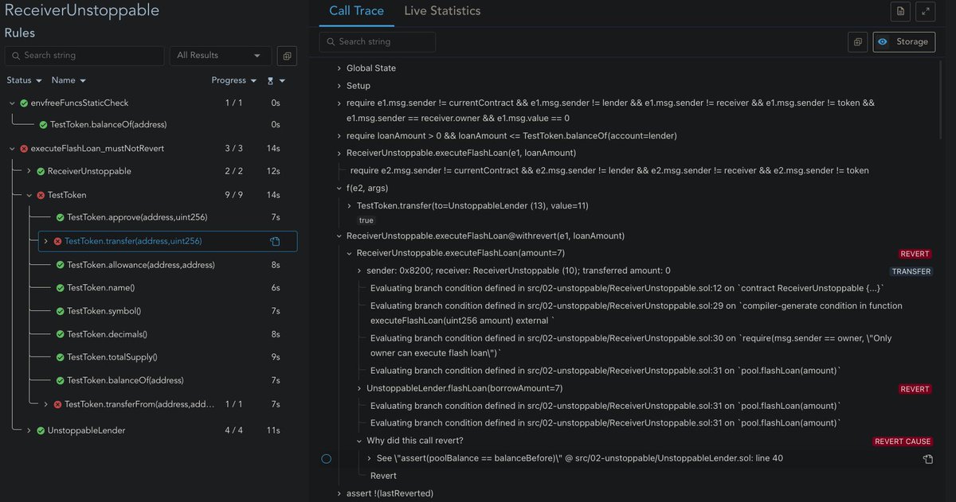The image size is (956, 502).
Task: Click magnifier icon in Rules search box
Action: point(16,56)
